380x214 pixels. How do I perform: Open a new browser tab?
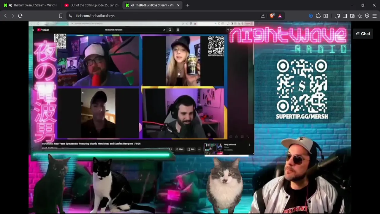click(x=187, y=5)
